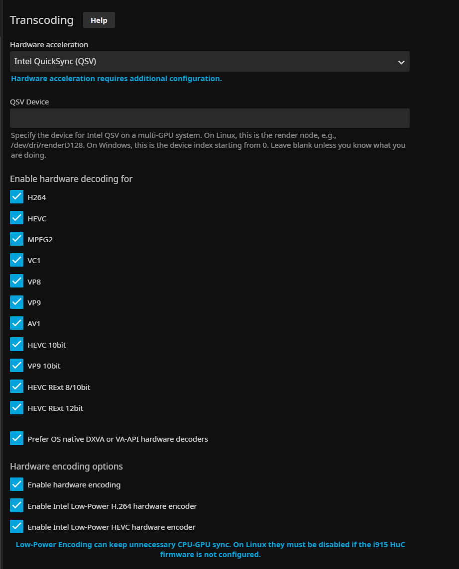Click the Help button beside Transcoding
459x569 pixels.
[99, 20]
